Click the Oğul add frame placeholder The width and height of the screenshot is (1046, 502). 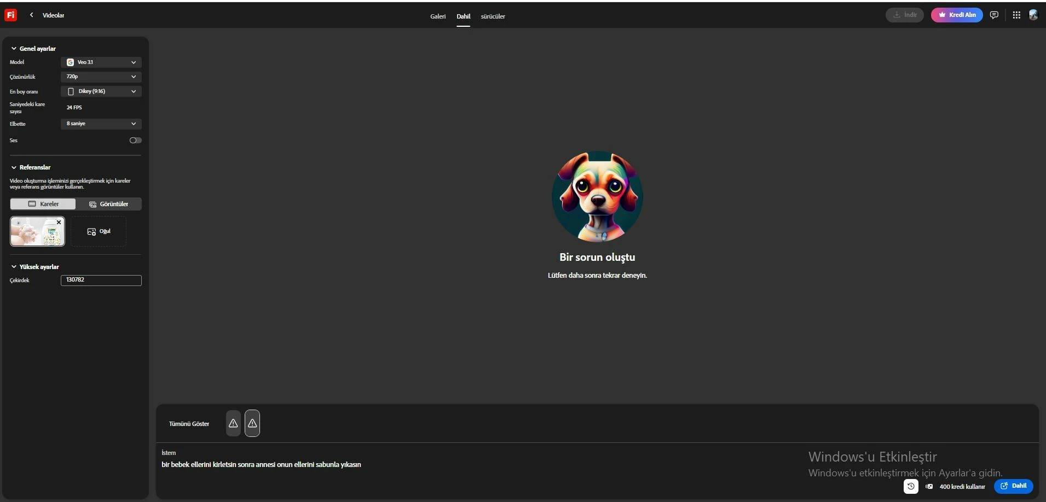click(99, 231)
